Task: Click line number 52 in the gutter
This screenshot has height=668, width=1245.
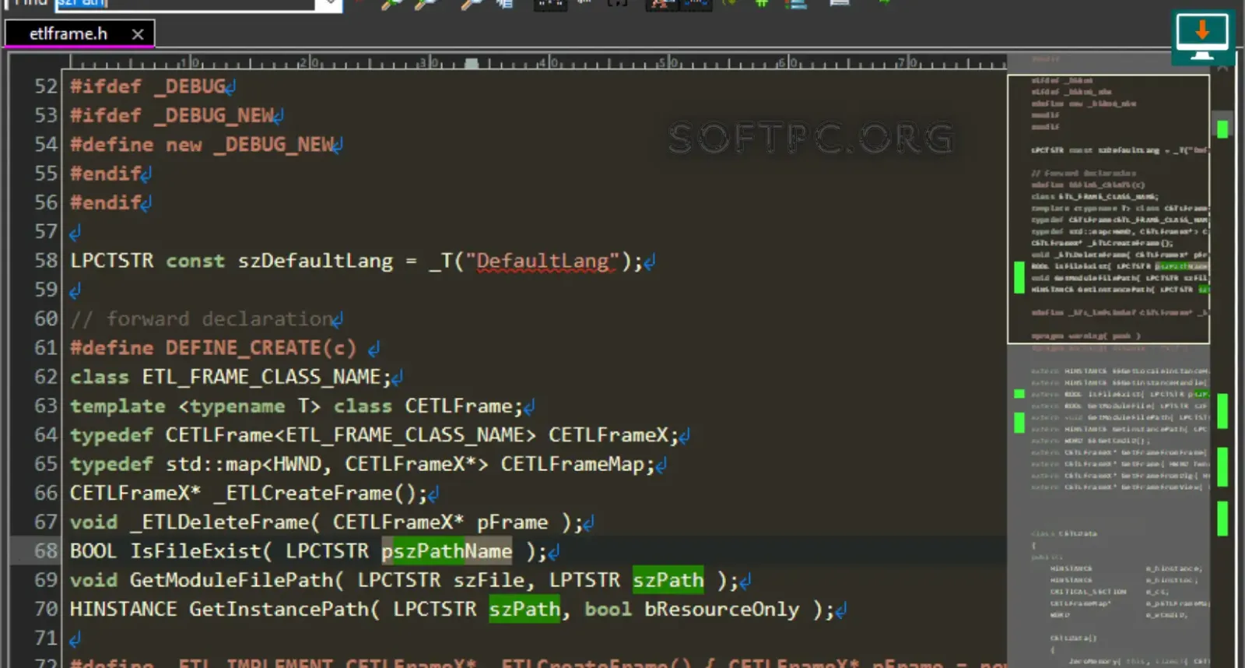Action: (46, 86)
